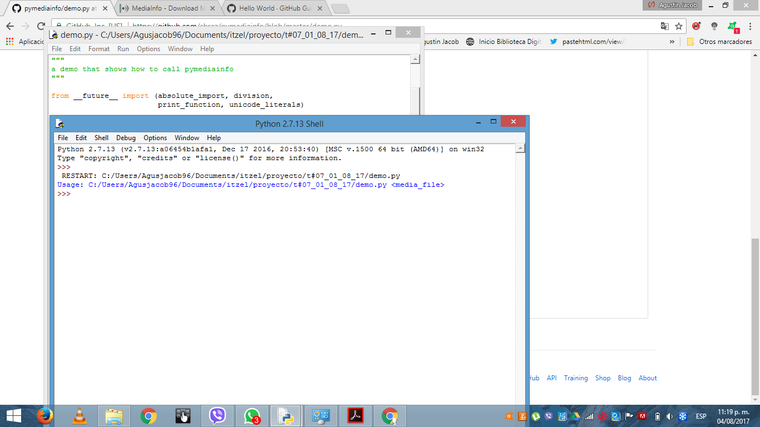Mute audio via the speaker tray icon

point(670,416)
